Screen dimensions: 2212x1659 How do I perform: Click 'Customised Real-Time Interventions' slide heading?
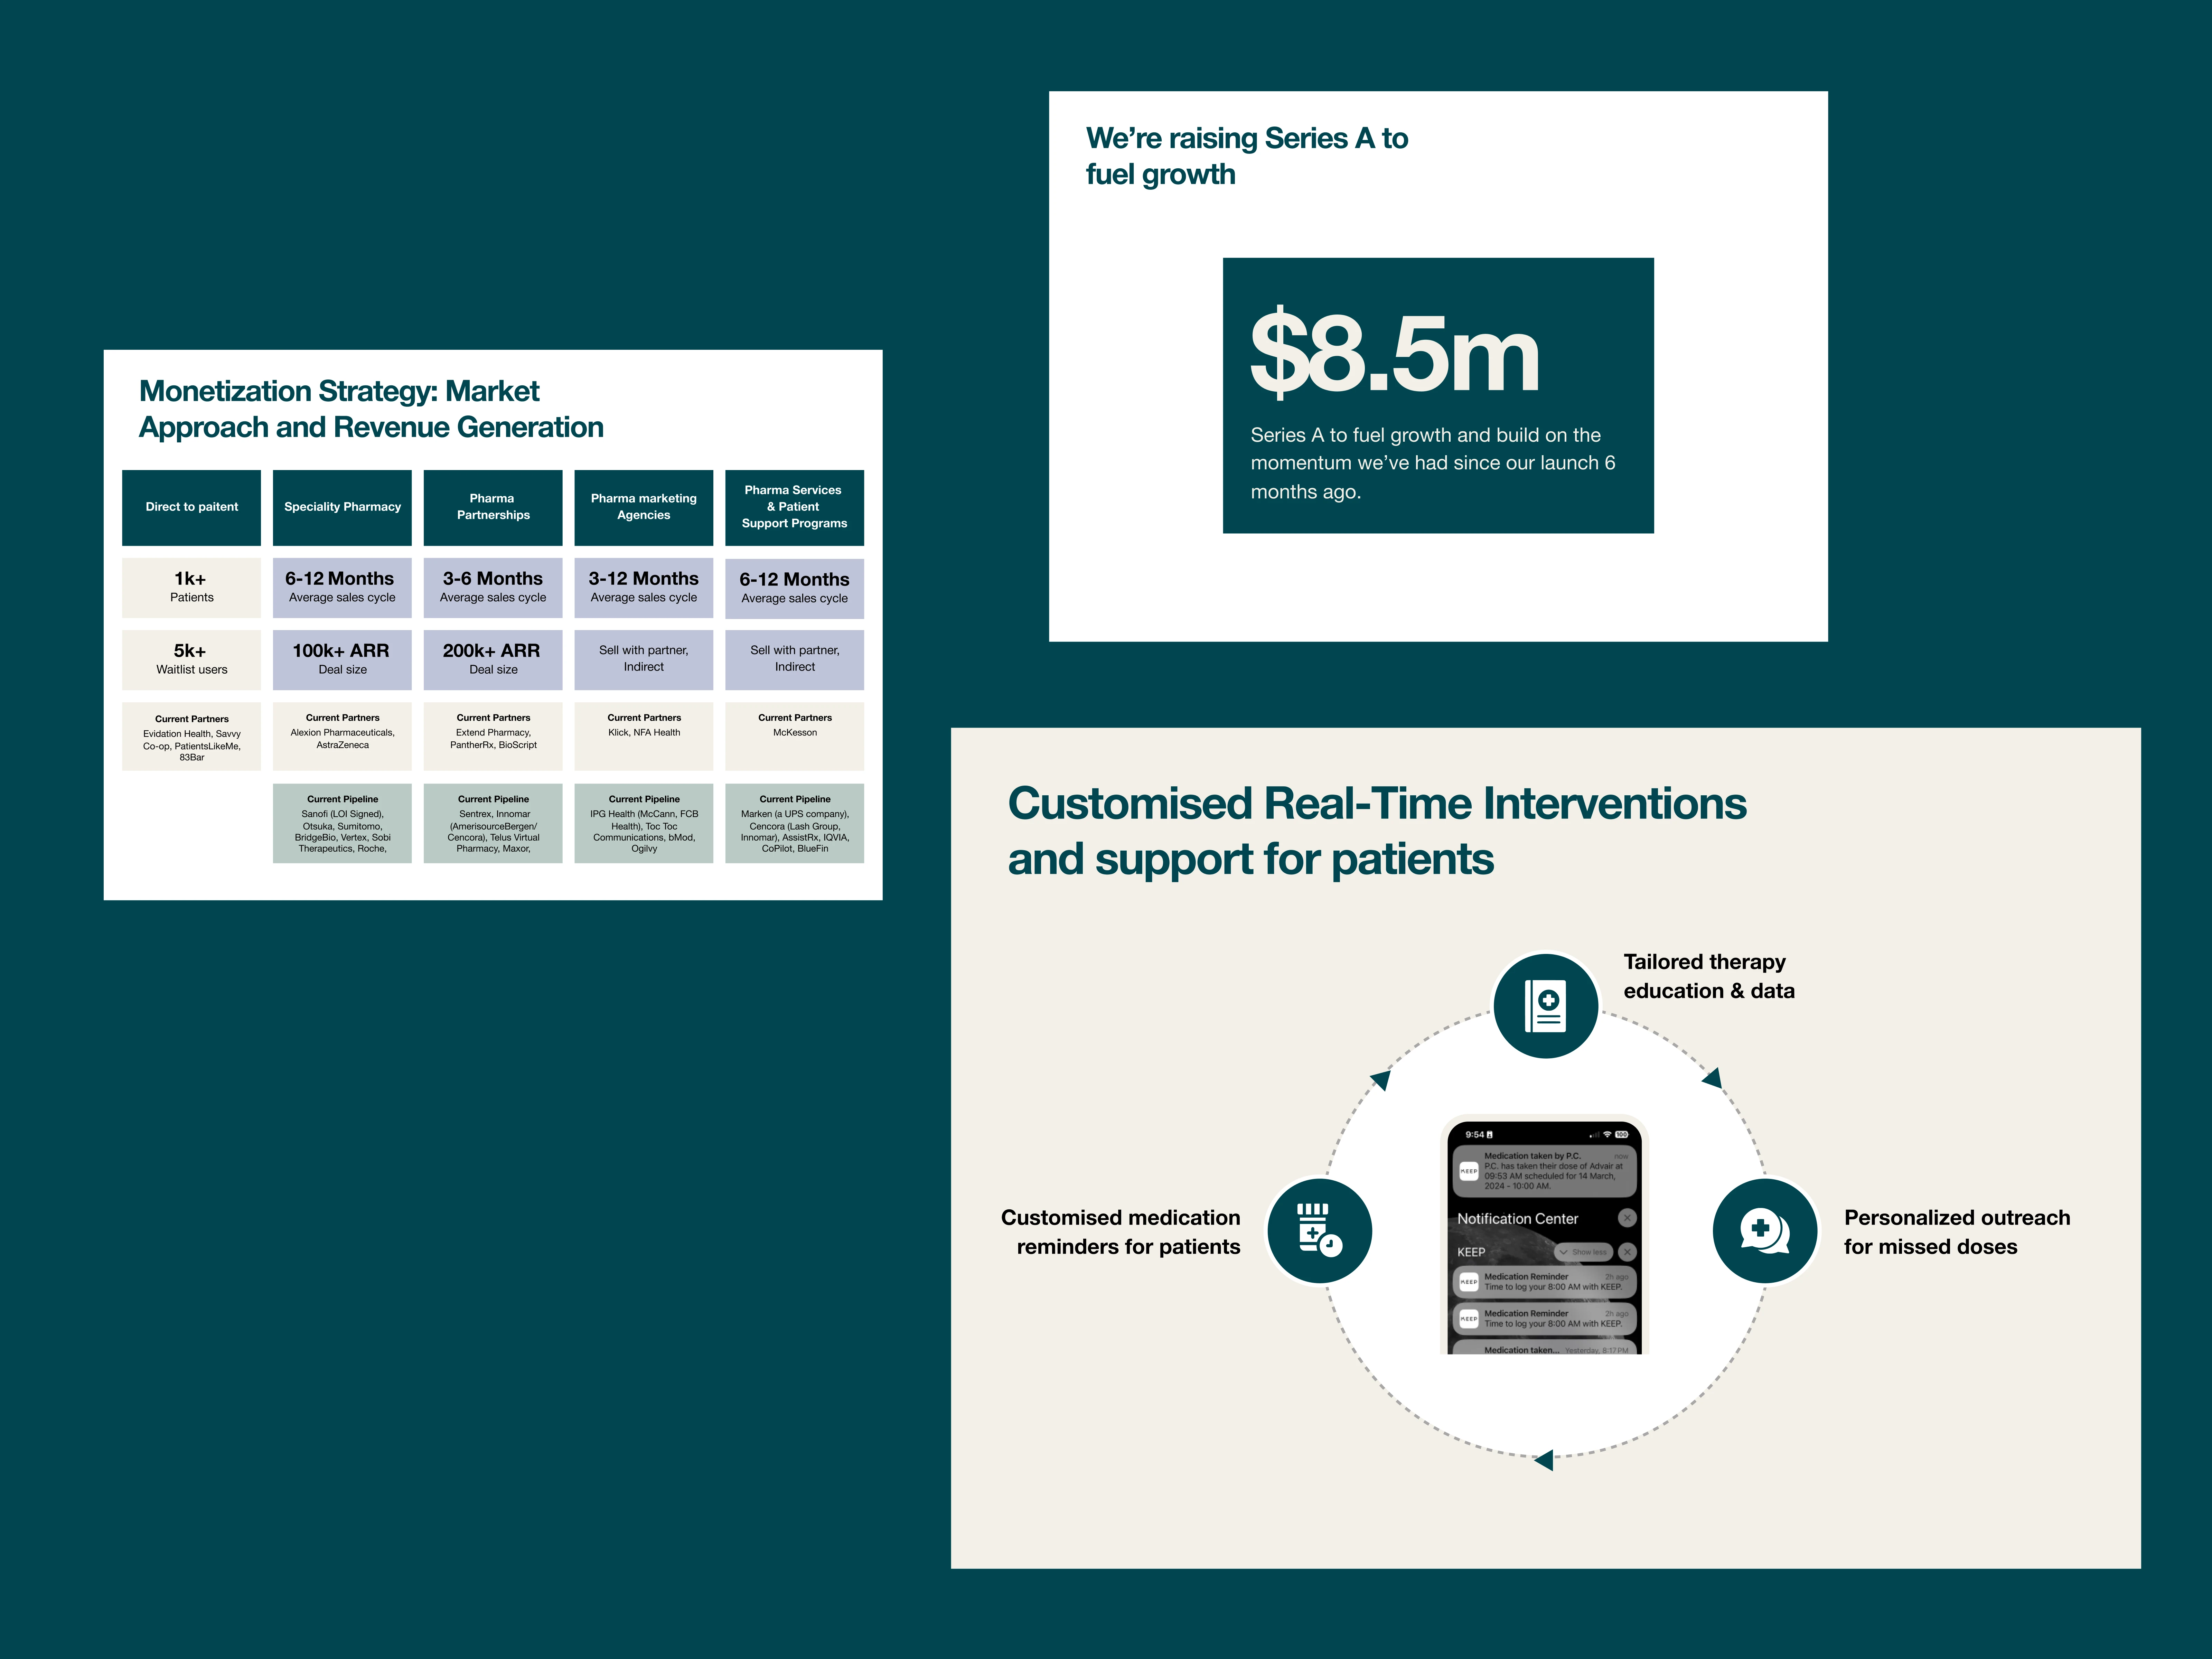tap(1377, 831)
